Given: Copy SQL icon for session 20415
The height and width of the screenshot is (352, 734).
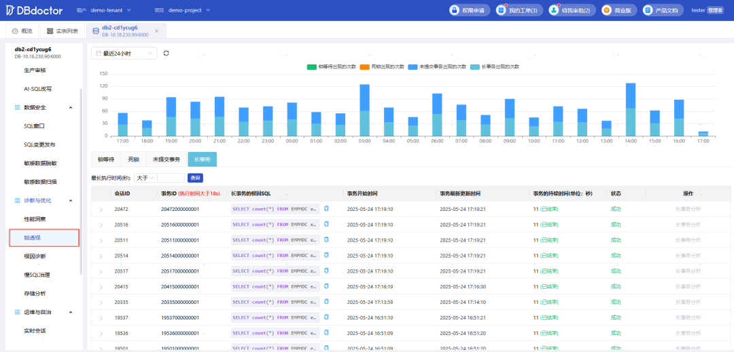Looking at the screenshot, I should pyautogui.click(x=326, y=286).
